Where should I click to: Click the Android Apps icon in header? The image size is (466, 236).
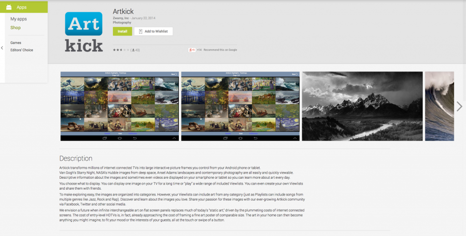(x=9, y=7)
